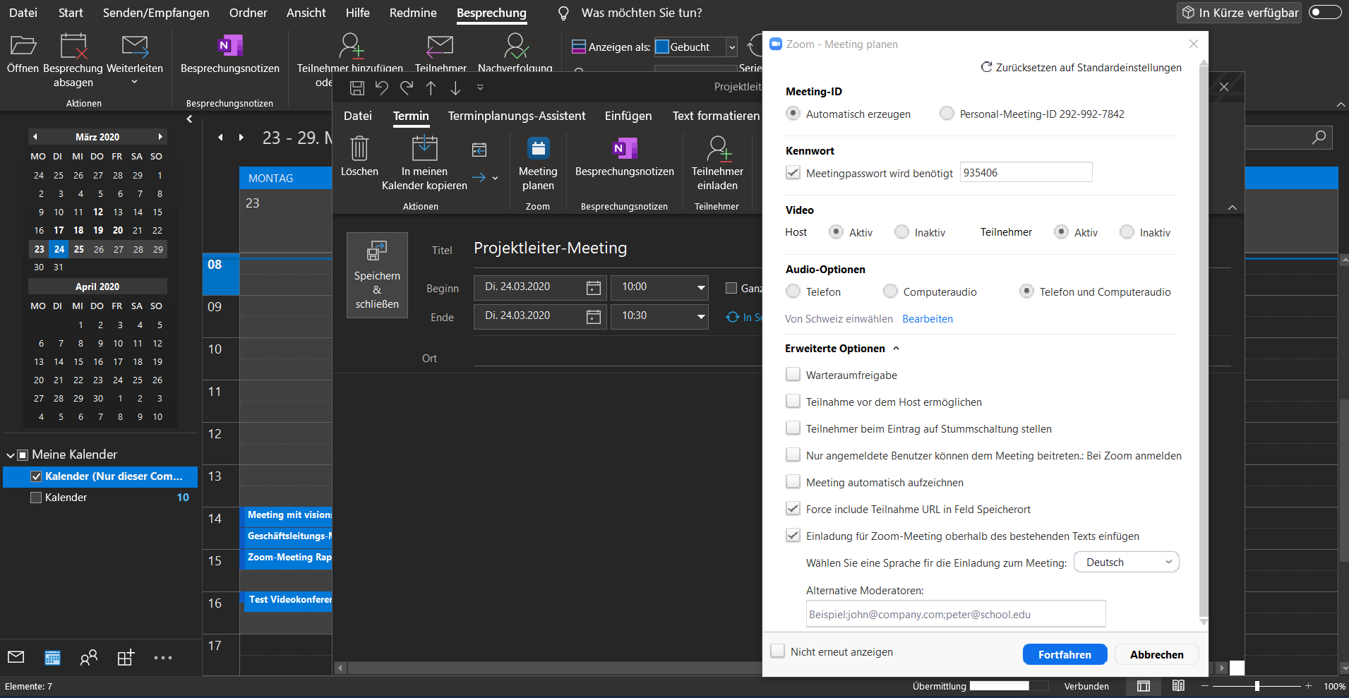Click Meeting planen Zoom icon
This screenshot has width=1349, height=698.
[538, 149]
